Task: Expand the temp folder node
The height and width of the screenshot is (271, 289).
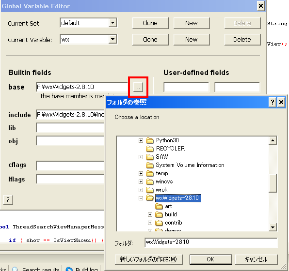Action: (x=141, y=174)
